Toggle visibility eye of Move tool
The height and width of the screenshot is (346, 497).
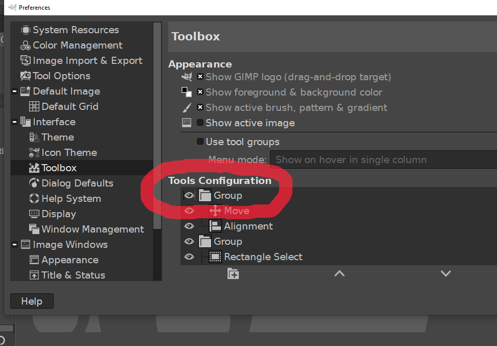pos(189,211)
